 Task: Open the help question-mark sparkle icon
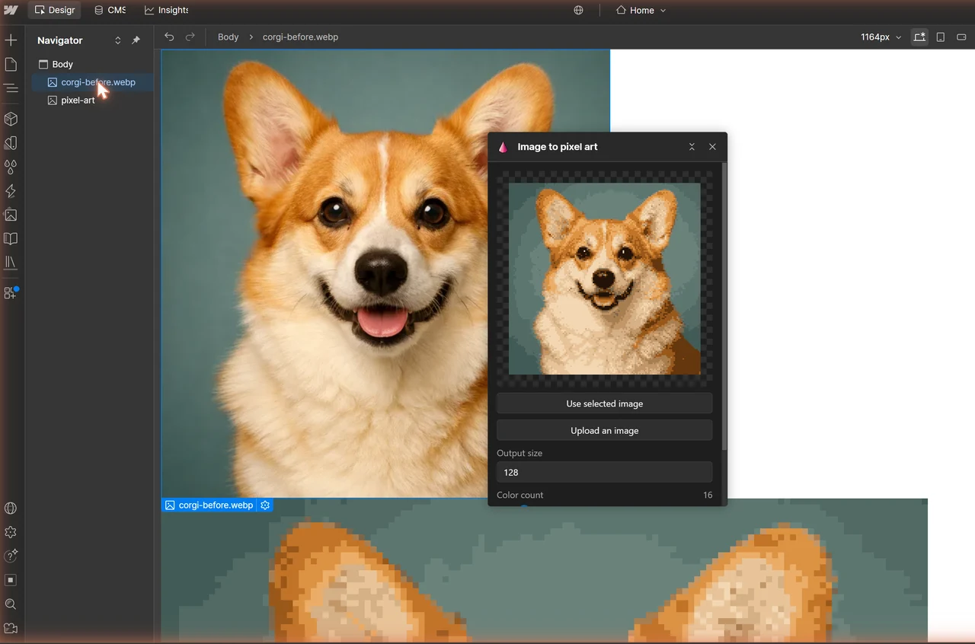click(x=11, y=556)
